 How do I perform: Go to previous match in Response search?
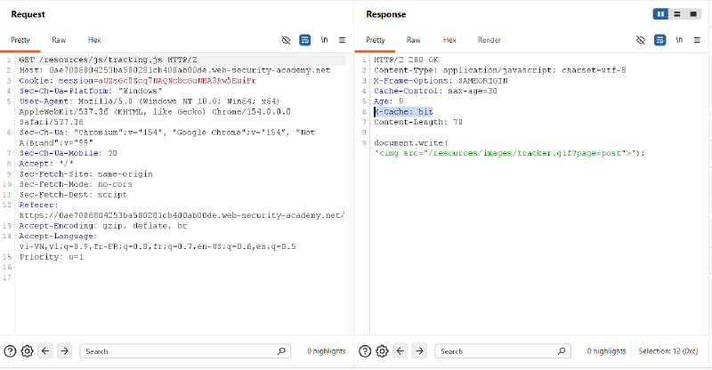(x=400, y=351)
